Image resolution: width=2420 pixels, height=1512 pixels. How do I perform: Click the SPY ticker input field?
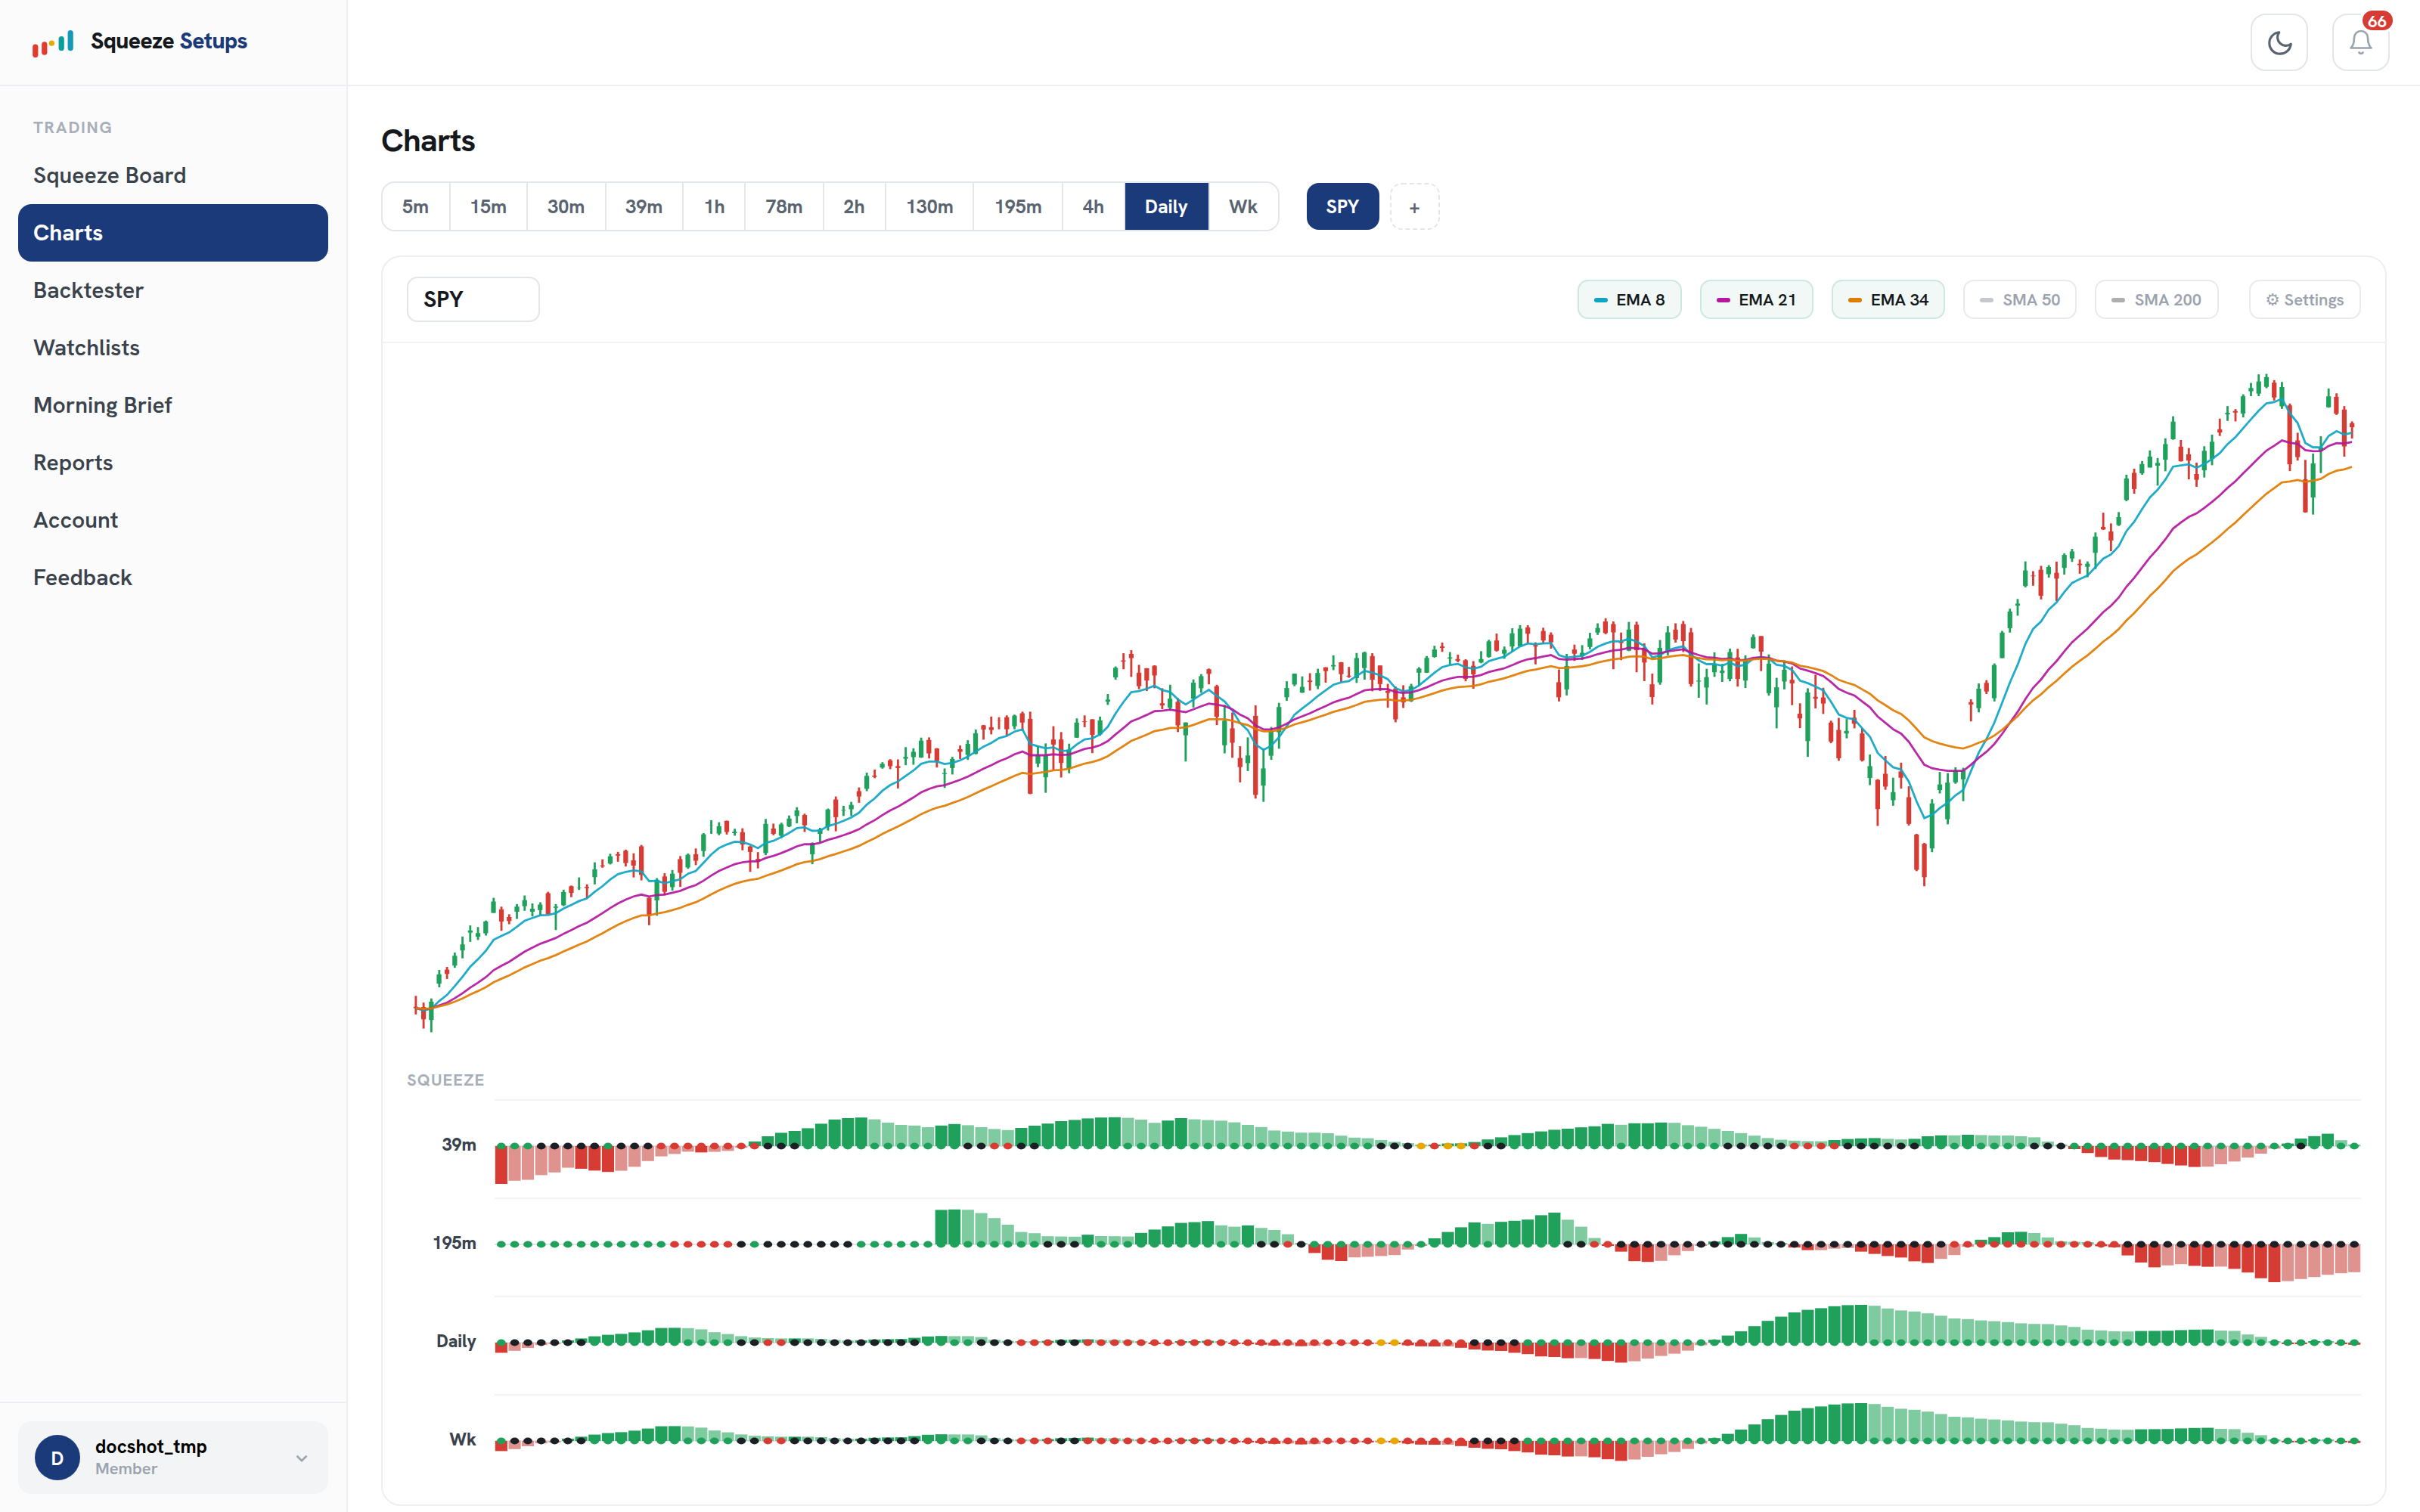click(x=473, y=299)
